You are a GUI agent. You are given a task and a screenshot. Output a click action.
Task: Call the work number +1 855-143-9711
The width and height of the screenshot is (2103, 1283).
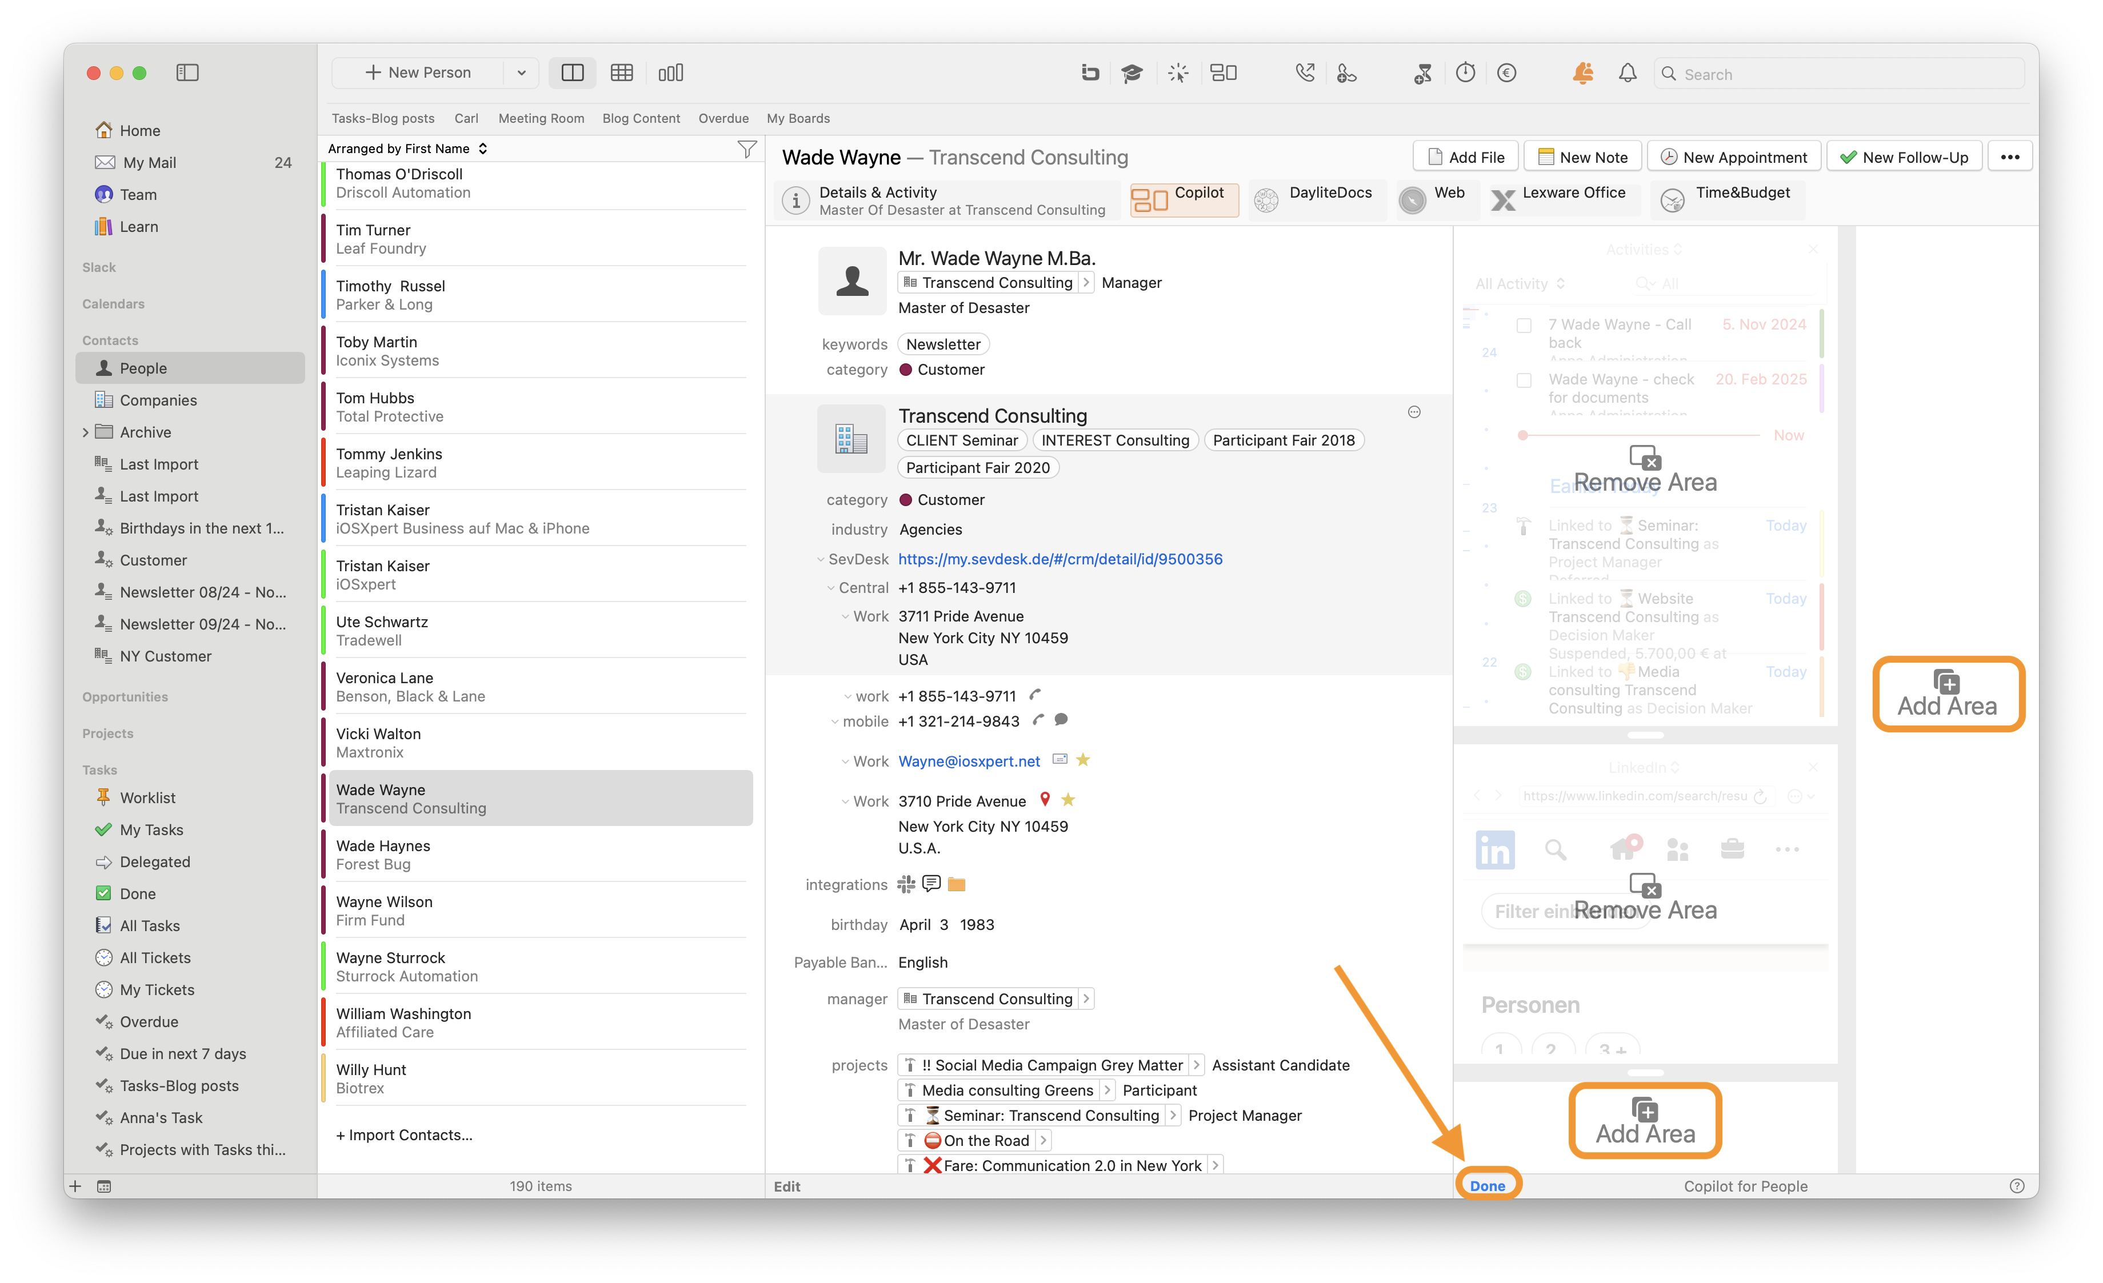coord(1035,695)
